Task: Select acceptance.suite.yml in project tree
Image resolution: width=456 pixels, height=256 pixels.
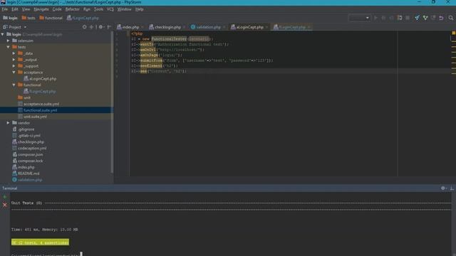Action: (38, 104)
